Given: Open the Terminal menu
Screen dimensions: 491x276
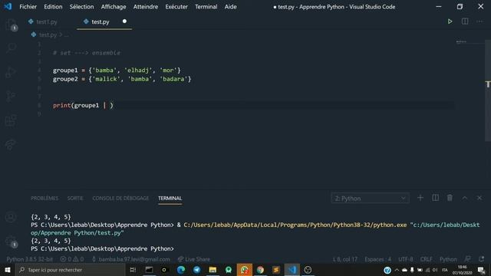Looking at the screenshot, I should click(206, 7).
